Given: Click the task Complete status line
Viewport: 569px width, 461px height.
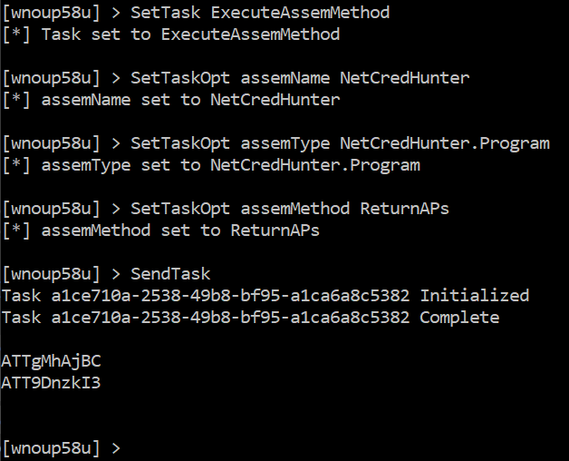Looking at the screenshot, I should [x=250, y=318].
